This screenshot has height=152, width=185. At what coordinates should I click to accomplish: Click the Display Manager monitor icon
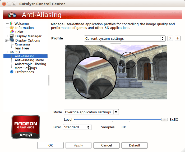pos(12,36)
